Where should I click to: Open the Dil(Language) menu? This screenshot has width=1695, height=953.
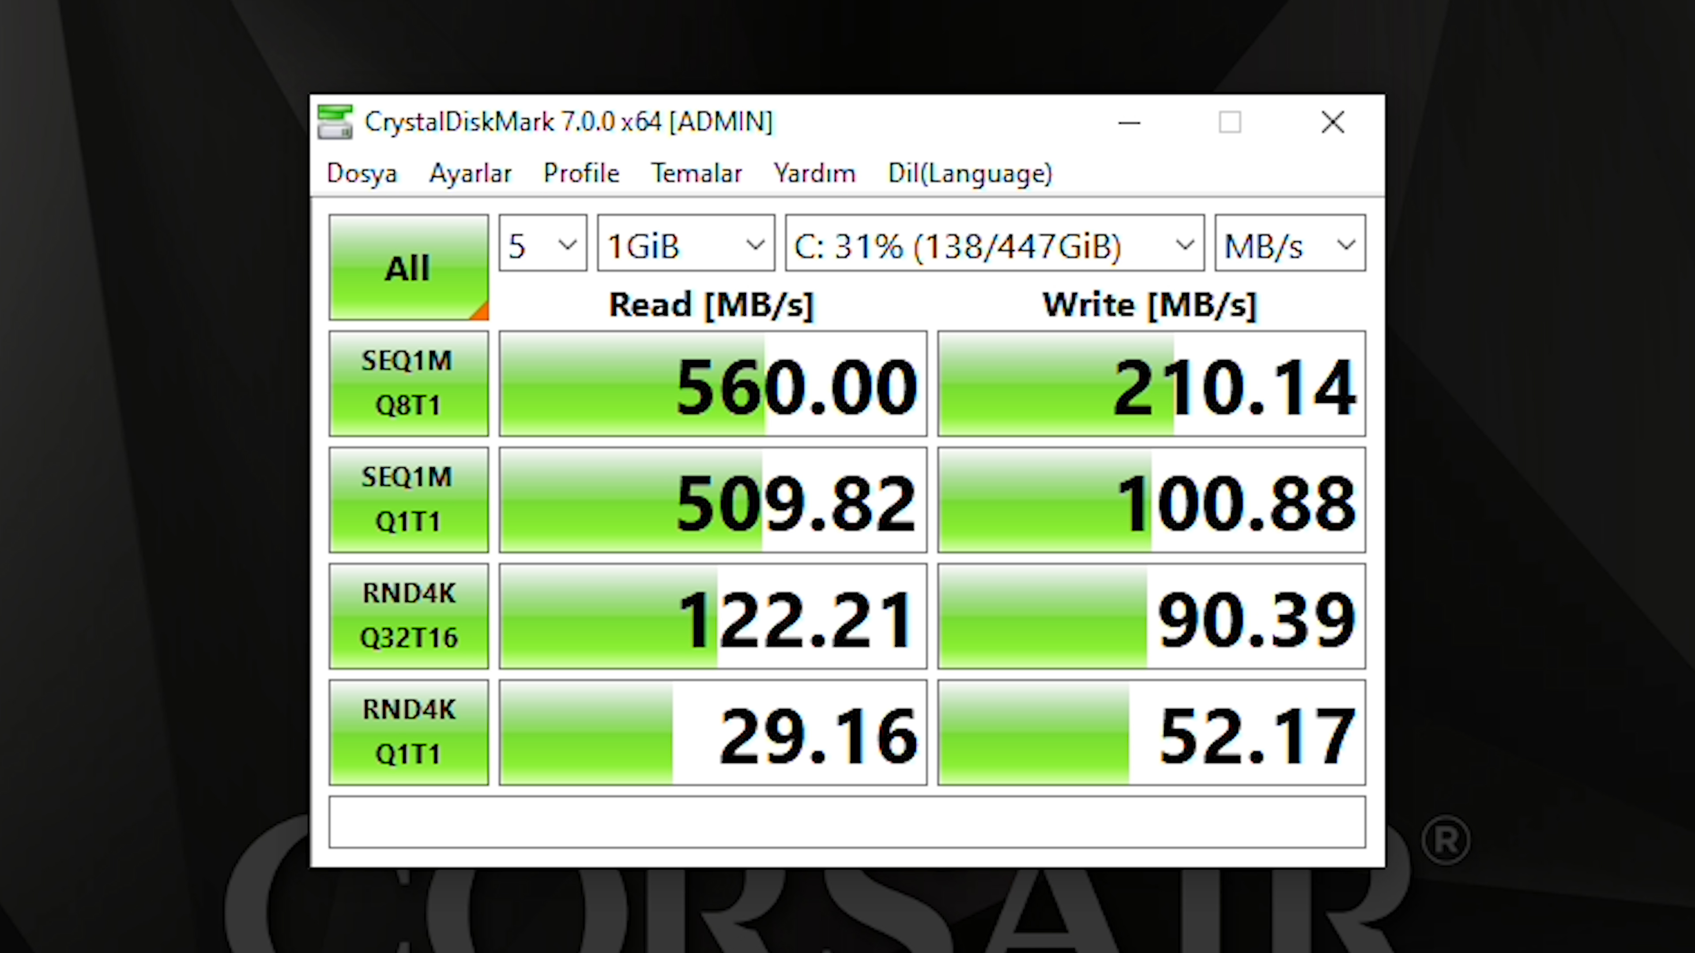coord(971,174)
